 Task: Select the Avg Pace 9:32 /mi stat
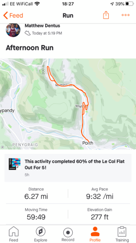click(100, 194)
